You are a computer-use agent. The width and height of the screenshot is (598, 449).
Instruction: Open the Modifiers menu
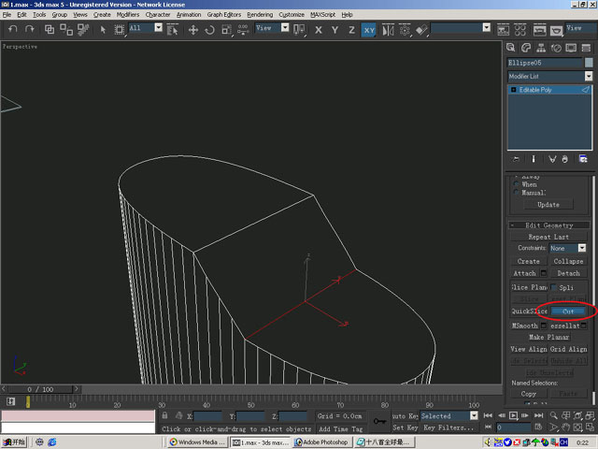click(x=128, y=15)
